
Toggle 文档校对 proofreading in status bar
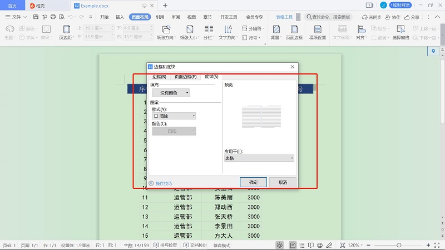195,245
